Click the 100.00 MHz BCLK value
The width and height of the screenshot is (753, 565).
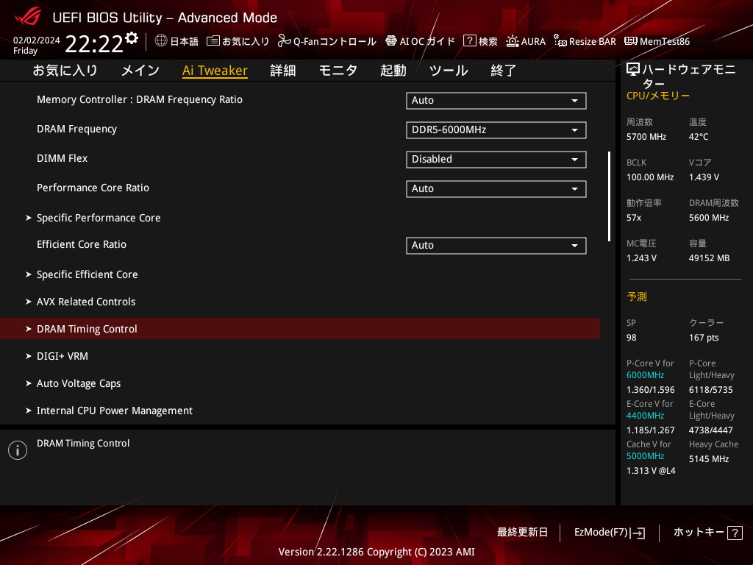pyautogui.click(x=650, y=177)
